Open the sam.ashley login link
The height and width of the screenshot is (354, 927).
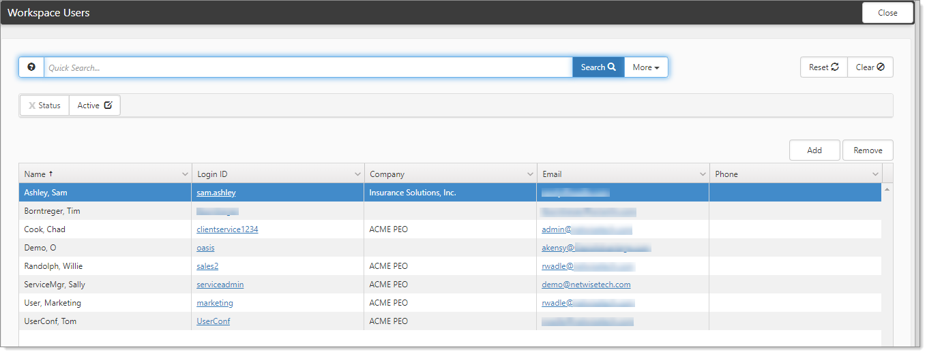point(216,193)
